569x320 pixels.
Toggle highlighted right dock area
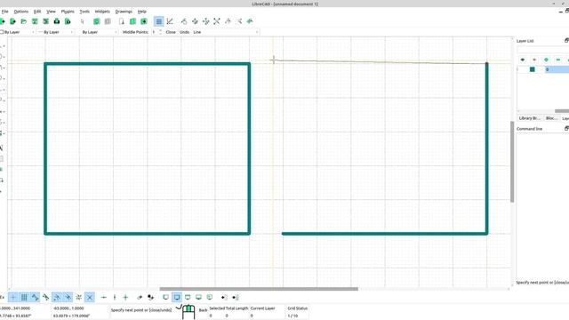click(x=177, y=298)
